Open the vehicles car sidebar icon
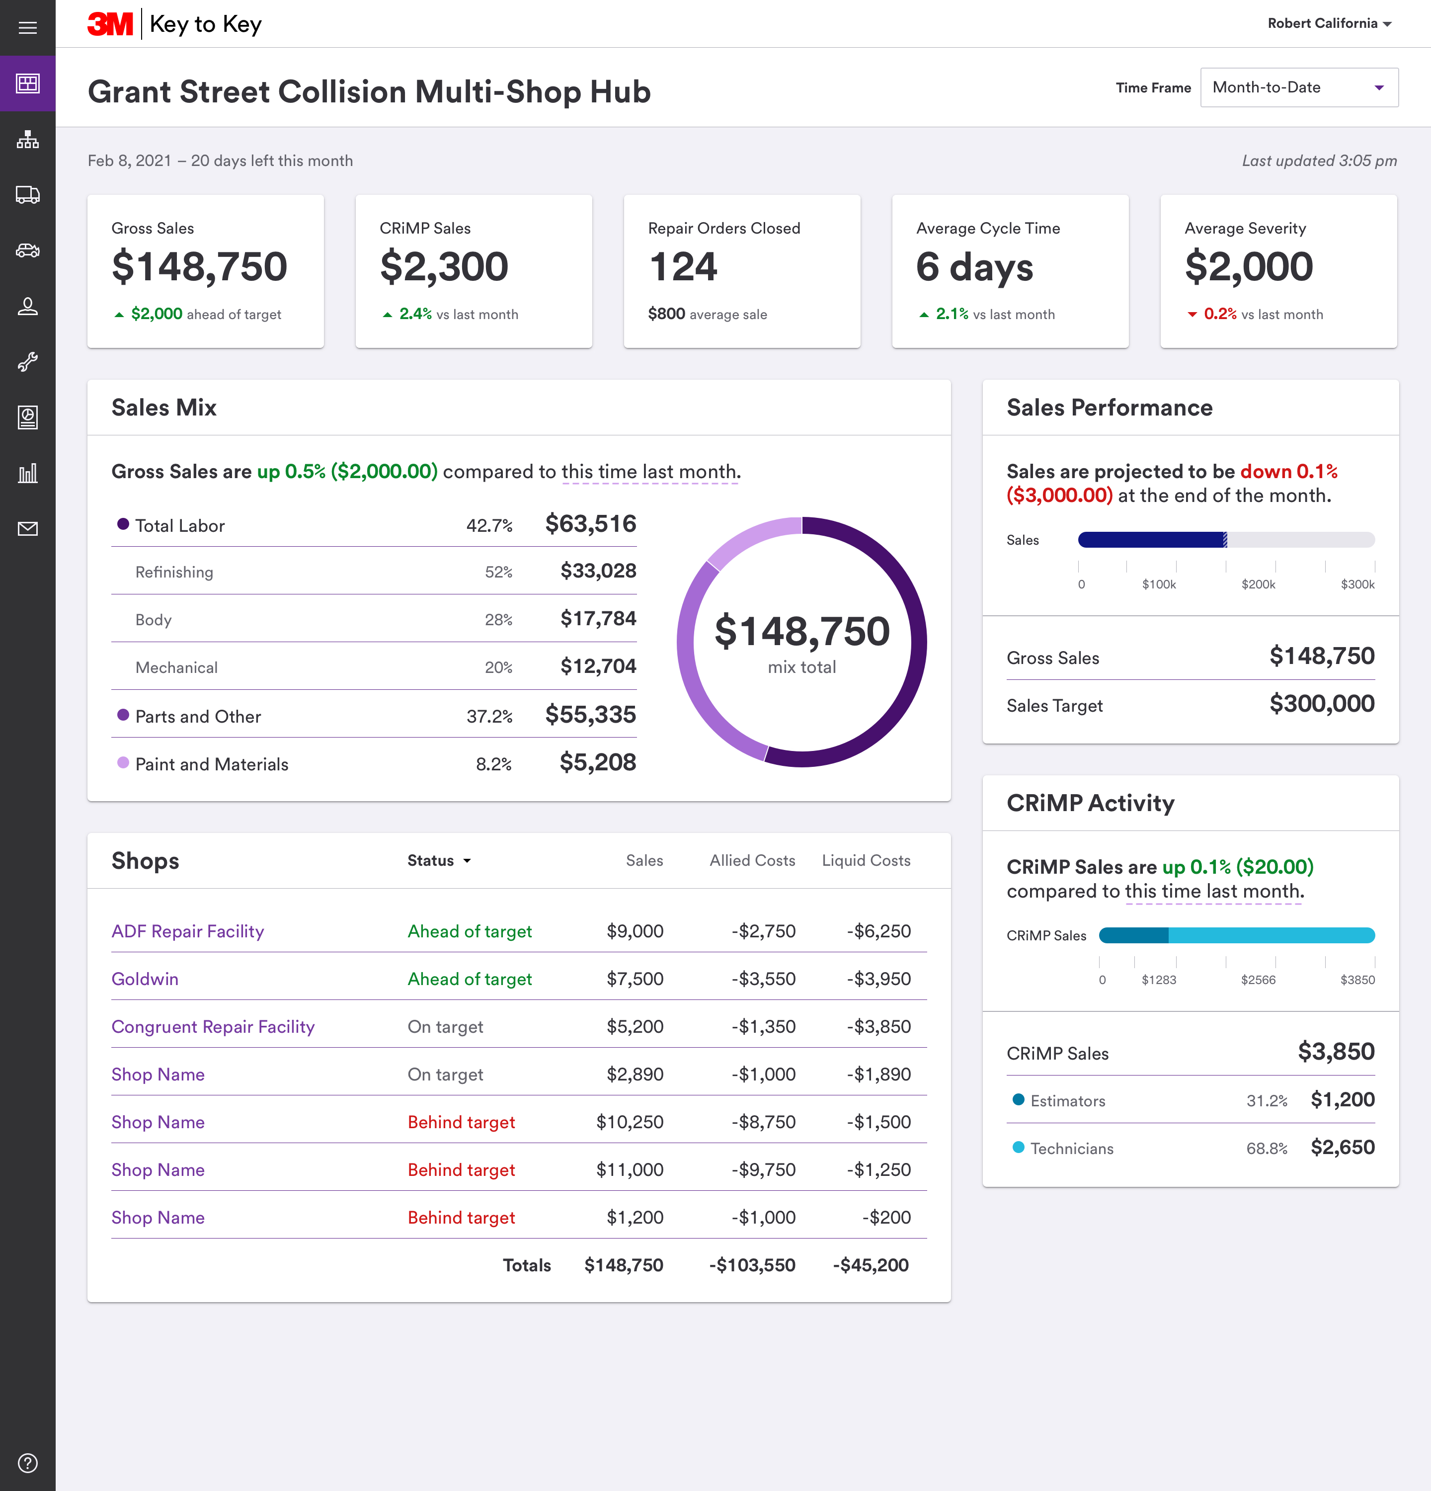The height and width of the screenshot is (1491, 1431). [27, 250]
